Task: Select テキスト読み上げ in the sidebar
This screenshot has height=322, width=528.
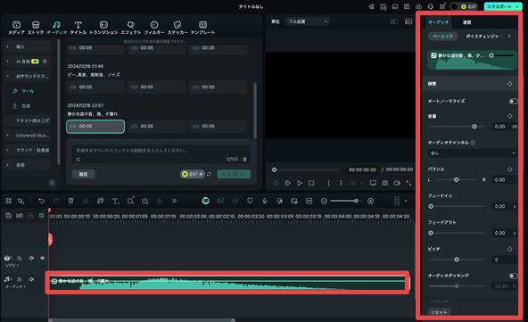Action: click(32, 120)
